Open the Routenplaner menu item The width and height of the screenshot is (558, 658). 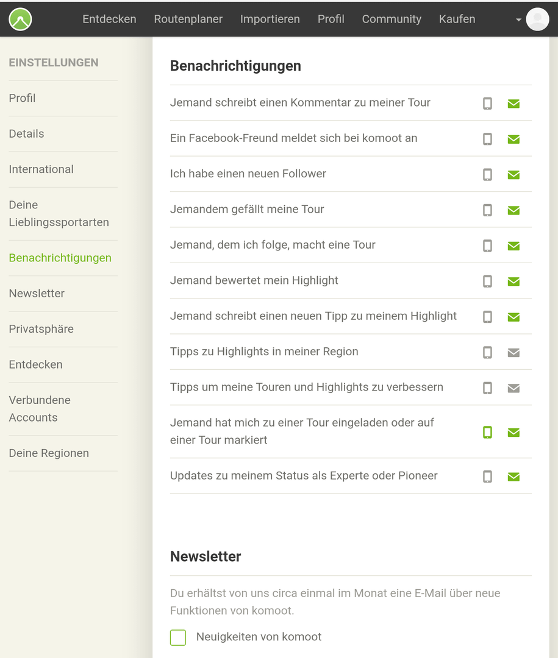(188, 19)
